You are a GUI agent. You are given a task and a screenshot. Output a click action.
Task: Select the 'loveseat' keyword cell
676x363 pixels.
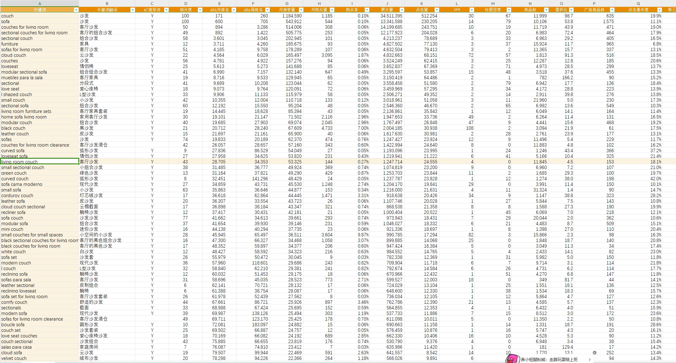[40, 66]
